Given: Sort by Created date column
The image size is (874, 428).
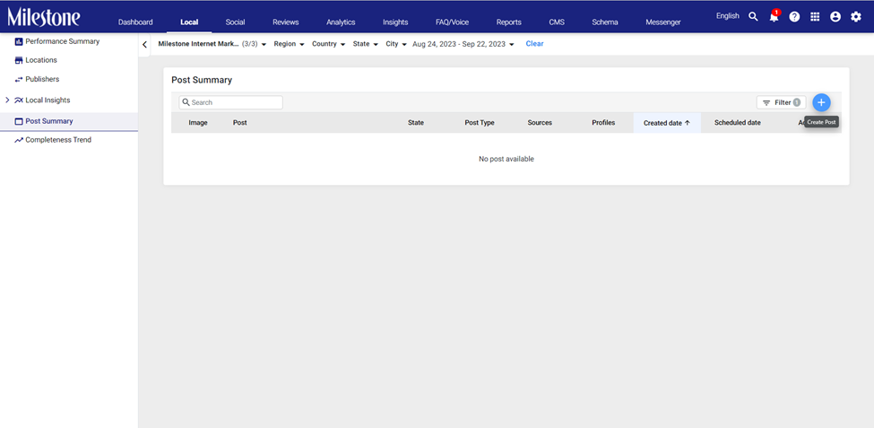Looking at the screenshot, I should pyautogui.click(x=667, y=123).
